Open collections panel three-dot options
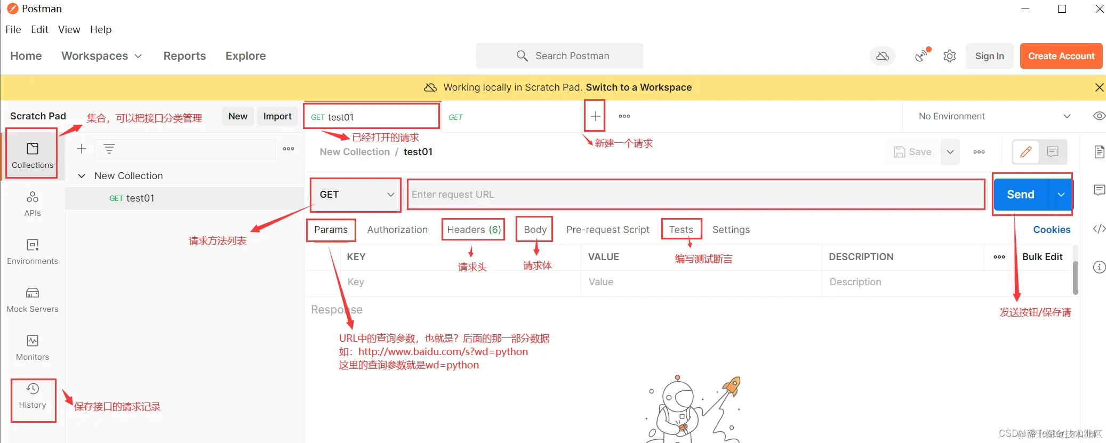1106x443 pixels. click(288, 149)
